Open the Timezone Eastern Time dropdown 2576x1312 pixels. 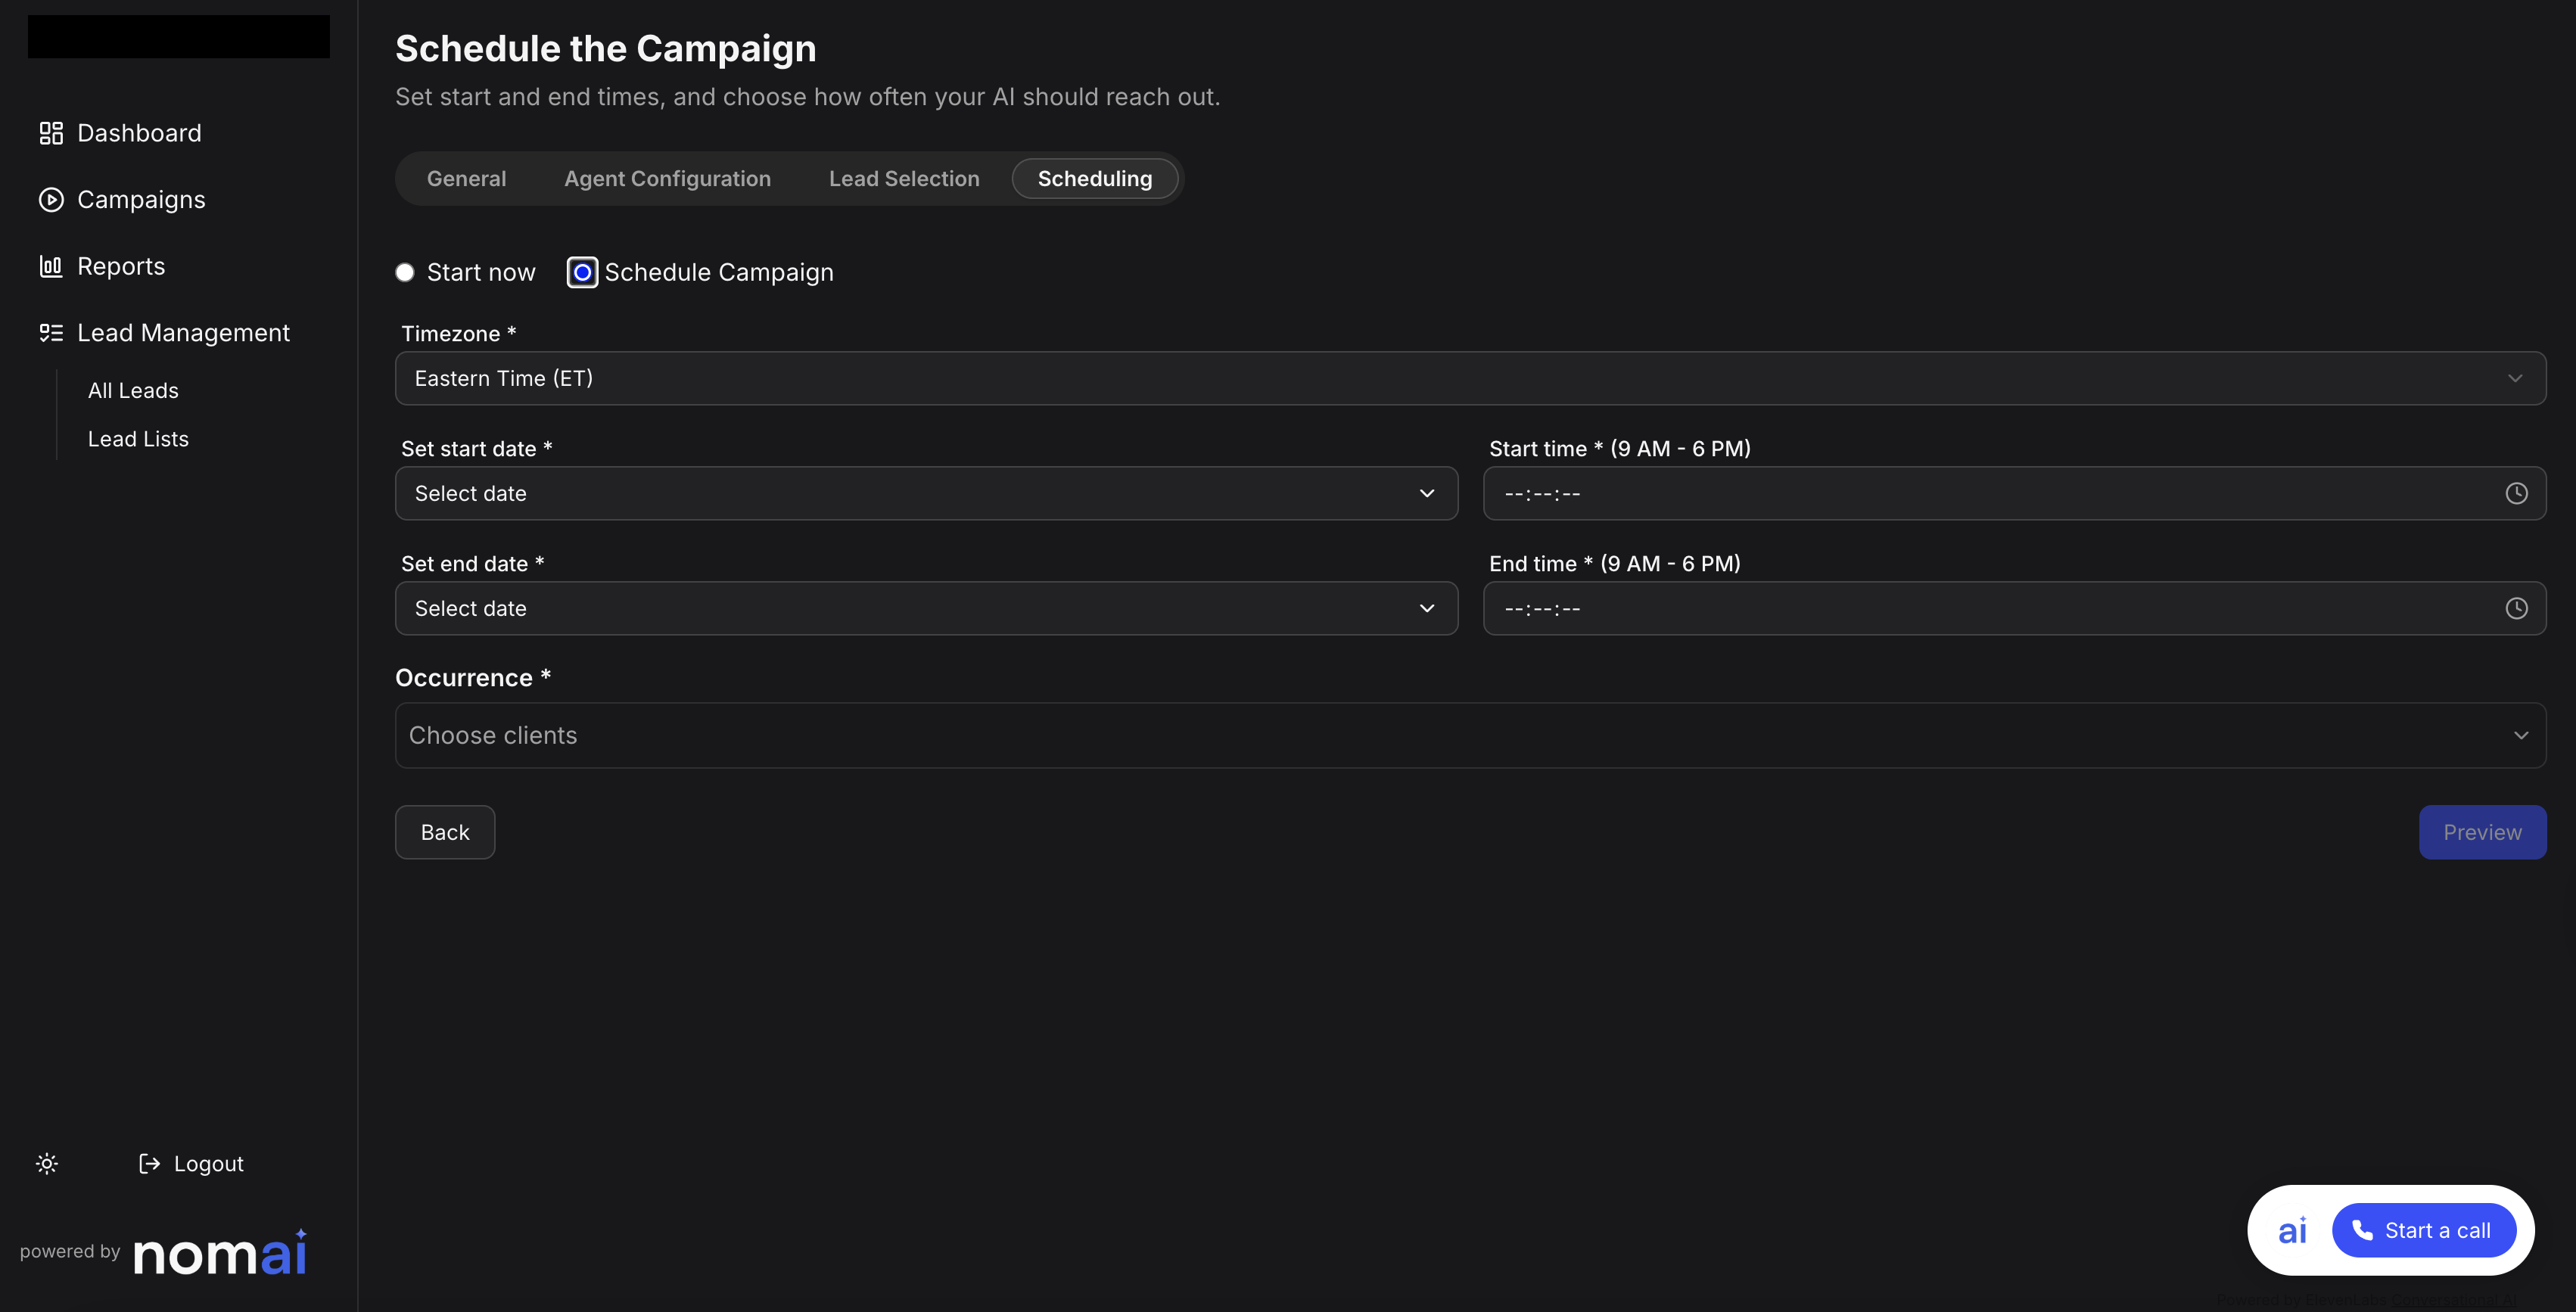click(1470, 378)
